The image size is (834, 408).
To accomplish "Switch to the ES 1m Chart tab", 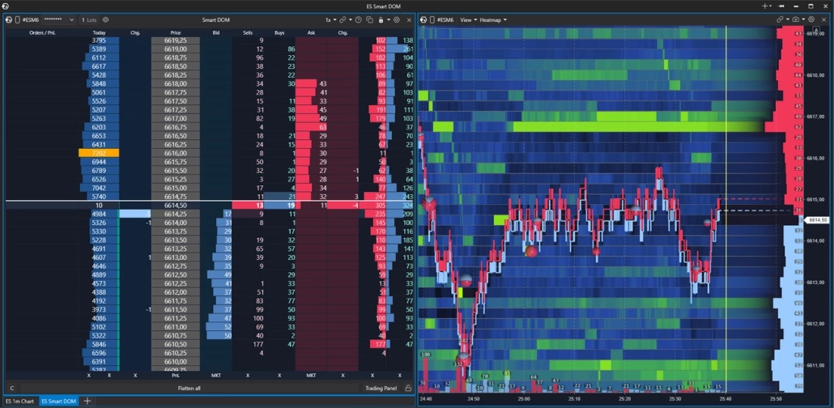I will pos(19,401).
